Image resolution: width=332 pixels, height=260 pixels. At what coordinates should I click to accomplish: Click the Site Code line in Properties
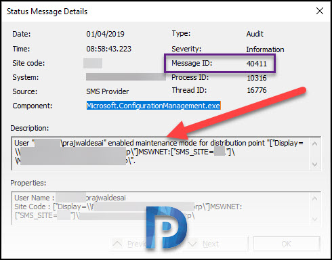pyautogui.click(x=128, y=207)
